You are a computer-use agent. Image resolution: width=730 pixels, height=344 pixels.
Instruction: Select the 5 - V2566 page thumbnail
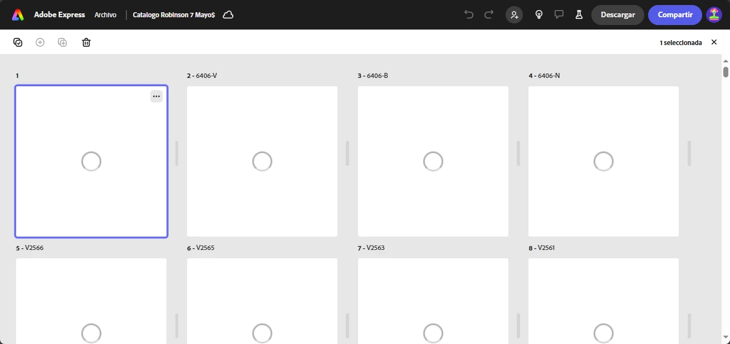91,301
